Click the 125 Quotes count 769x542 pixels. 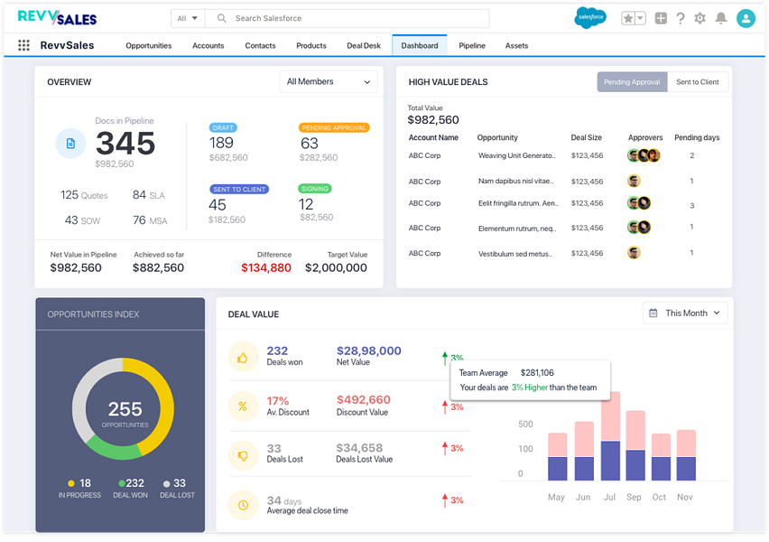pyautogui.click(x=84, y=195)
